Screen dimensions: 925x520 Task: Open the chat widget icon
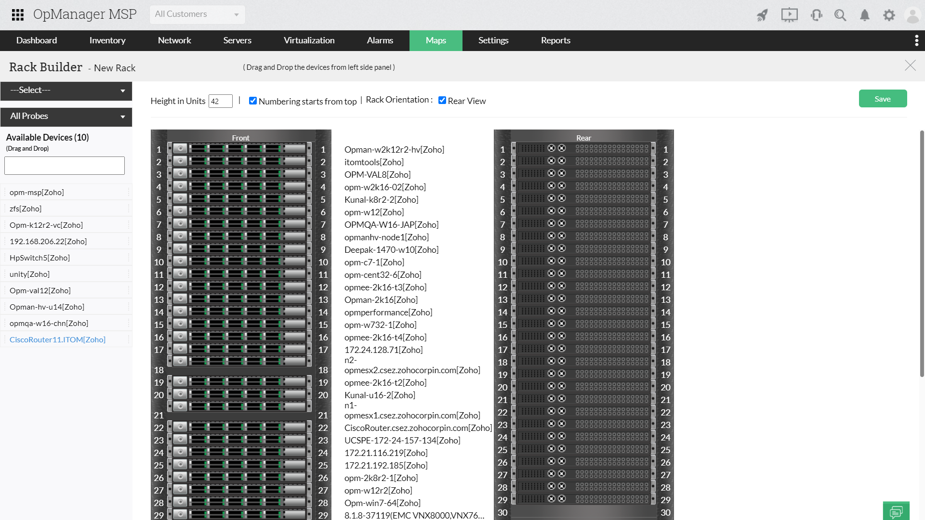coord(896,511)
